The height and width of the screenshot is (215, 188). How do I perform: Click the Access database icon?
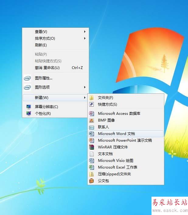point(92,113)
